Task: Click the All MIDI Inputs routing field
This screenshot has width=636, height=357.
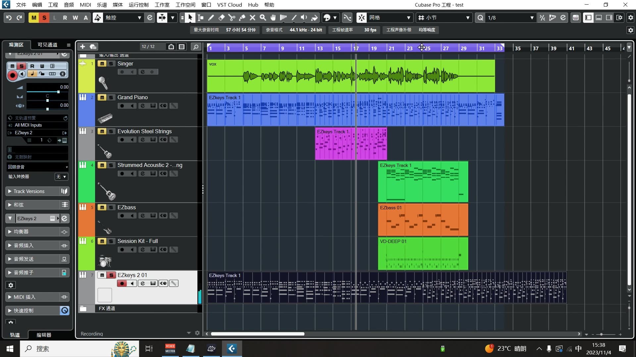Action: 37,125
